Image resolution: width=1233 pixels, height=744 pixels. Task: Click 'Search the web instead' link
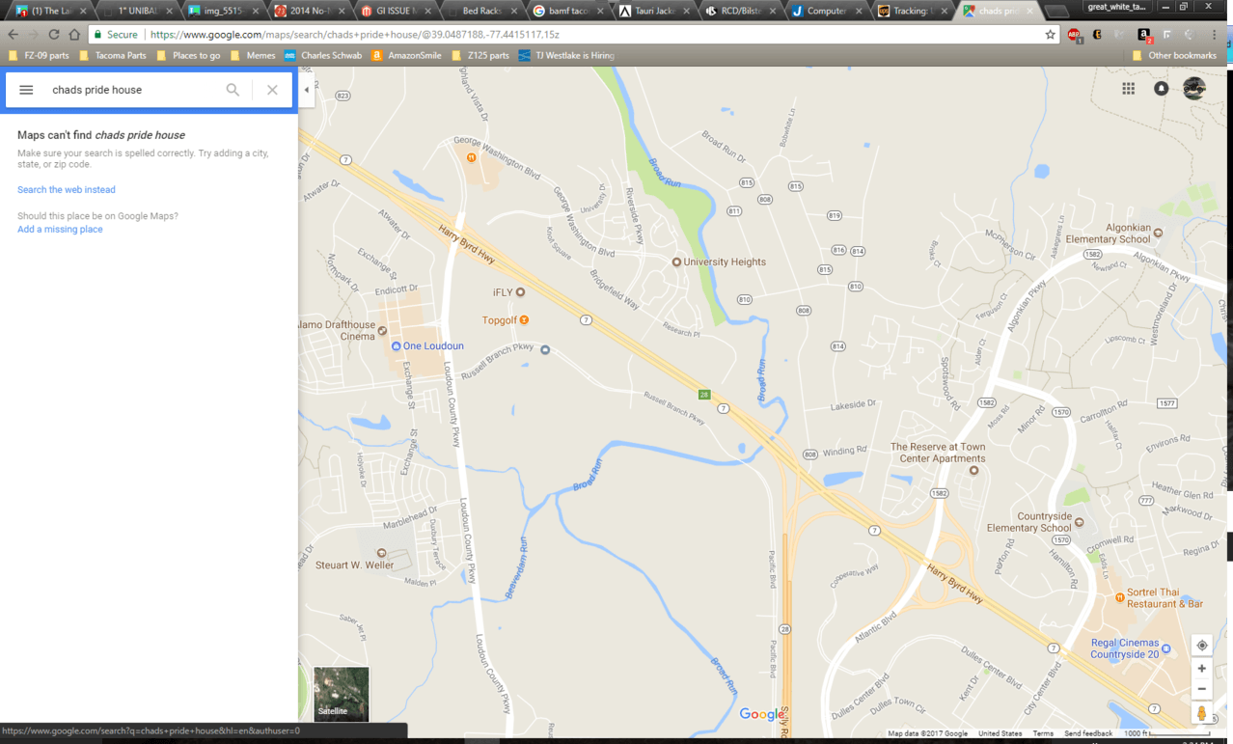[67, 190]
